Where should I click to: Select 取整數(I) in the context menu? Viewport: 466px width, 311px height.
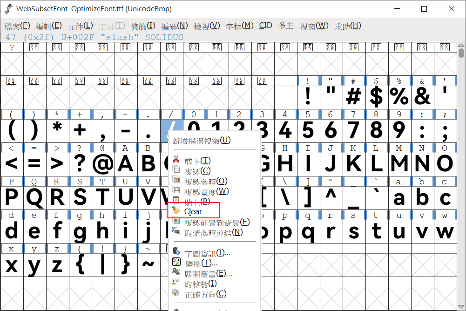coord(201,284)
